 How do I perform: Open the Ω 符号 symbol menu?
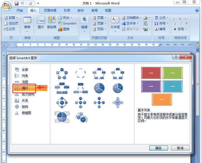(x=161, y=24)
